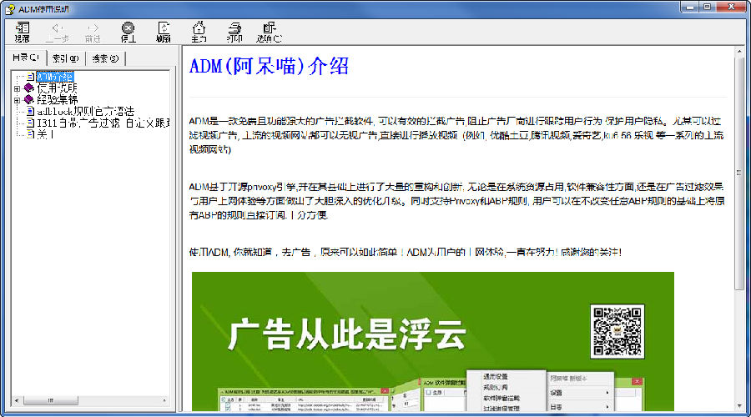Image resolution: width=751 pixels, height=417 pixels.
Task: Expand the 使用说明 tree node
Action: point(17,88)
